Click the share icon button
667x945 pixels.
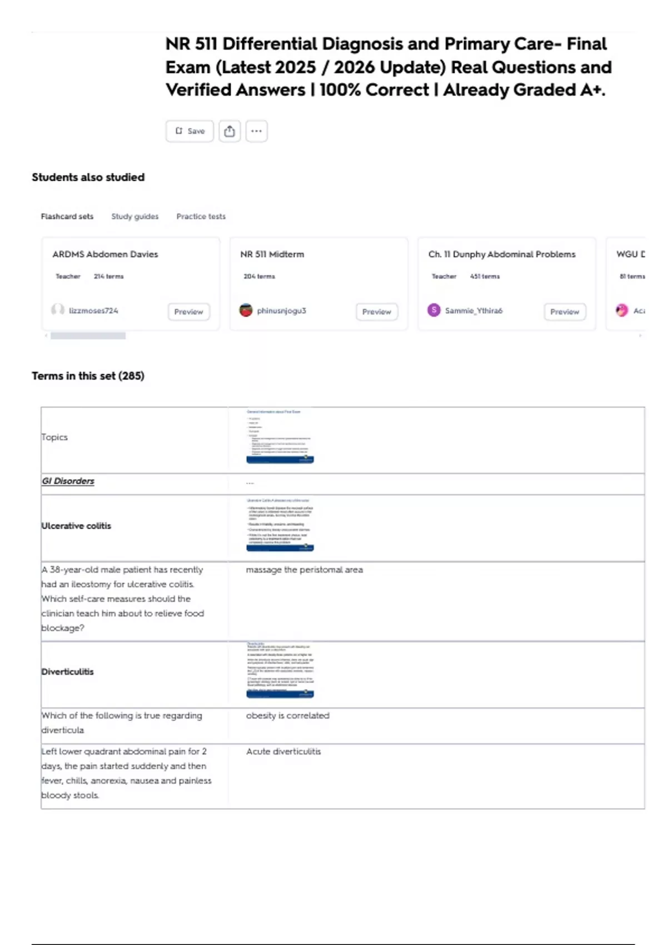pos(229,131)
